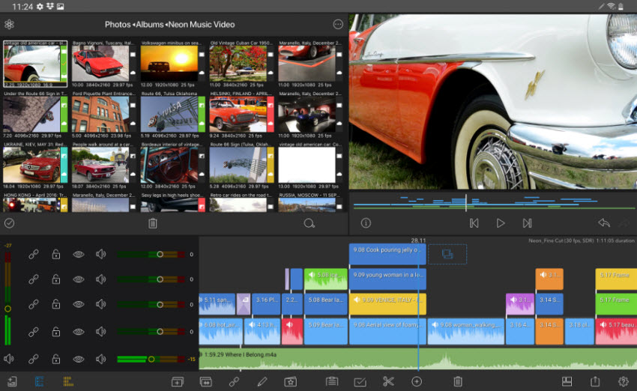The width and height of the screenshot is (637, 391).
Task: Tap the Dropbox icon in status bar
Action: pos(50,7)
